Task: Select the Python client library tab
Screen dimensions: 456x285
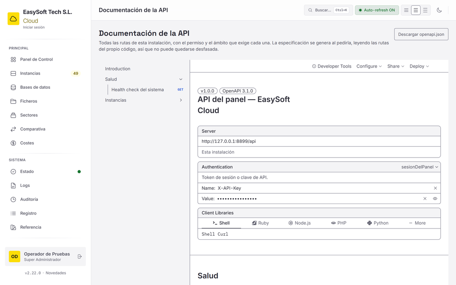Action: [378, 223]
